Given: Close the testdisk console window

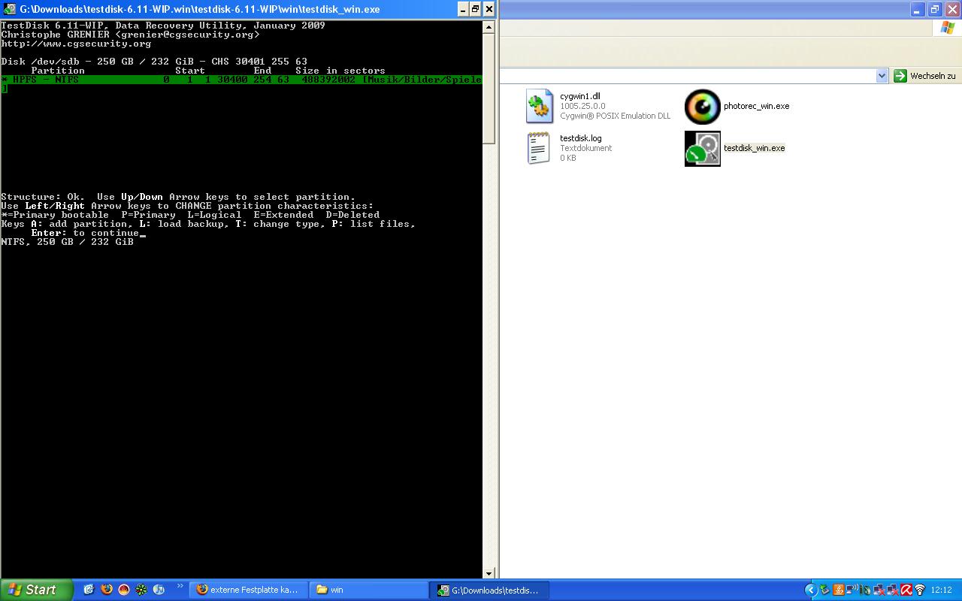Looking at the screenshot, I should pyautogui.click(x=489, y=9).
